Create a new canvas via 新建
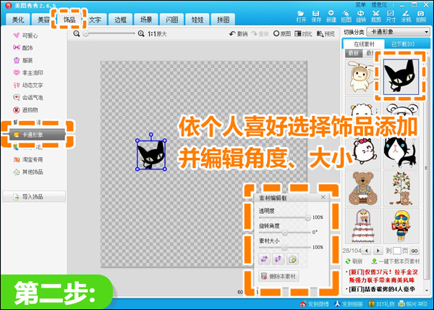The height and width of the screenshot is (310, 434). click(331, 17)
